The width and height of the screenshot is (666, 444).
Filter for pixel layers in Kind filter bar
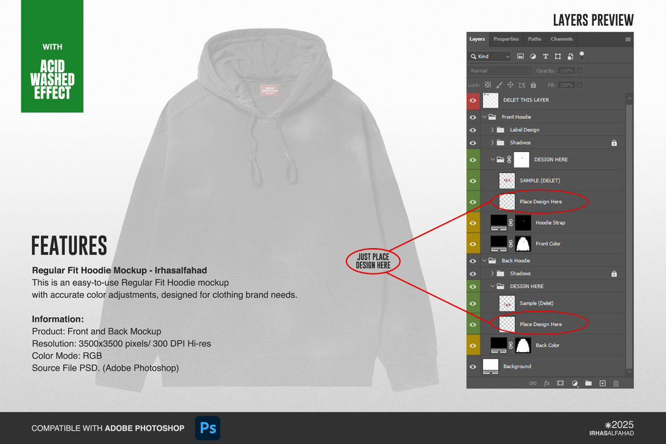(x=522, y=56)
